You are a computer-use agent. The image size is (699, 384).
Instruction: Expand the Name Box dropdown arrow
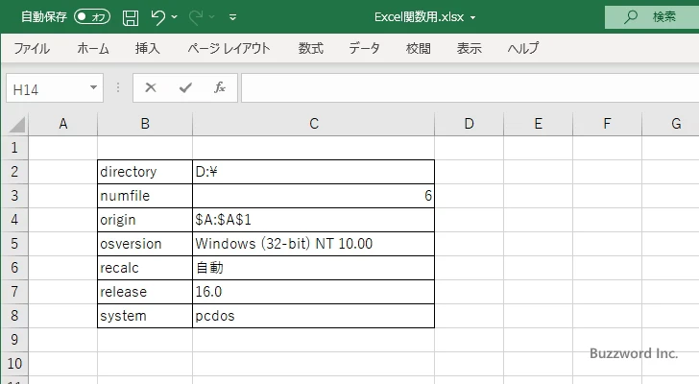tap(94, 87)
